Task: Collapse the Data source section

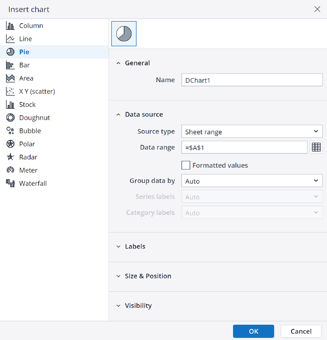Action: click(118, 114)
